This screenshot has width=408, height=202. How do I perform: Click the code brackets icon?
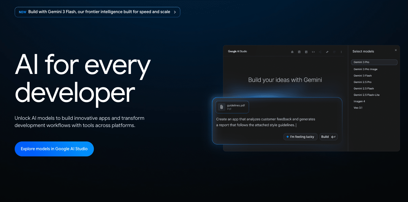pos(313,52)
